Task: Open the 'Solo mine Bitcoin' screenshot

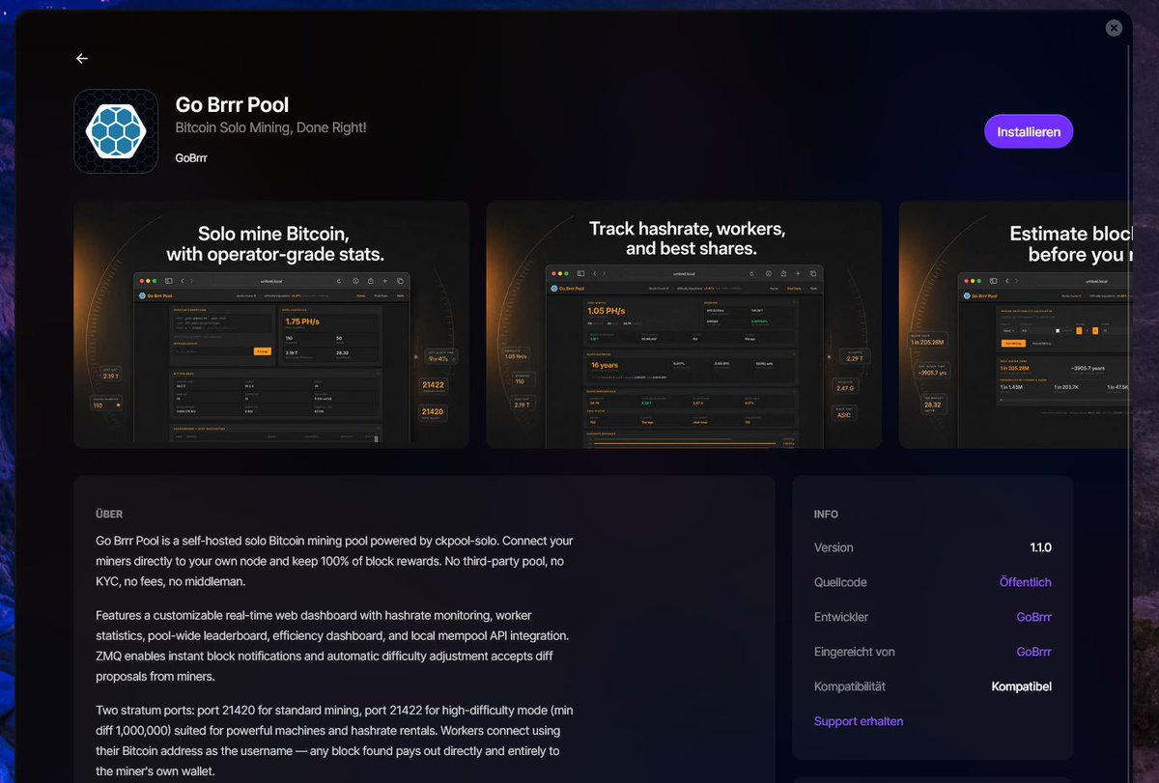Action: point(271,324)
